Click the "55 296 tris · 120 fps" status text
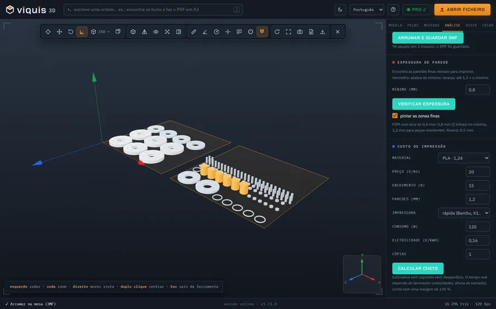 (467, 304)
